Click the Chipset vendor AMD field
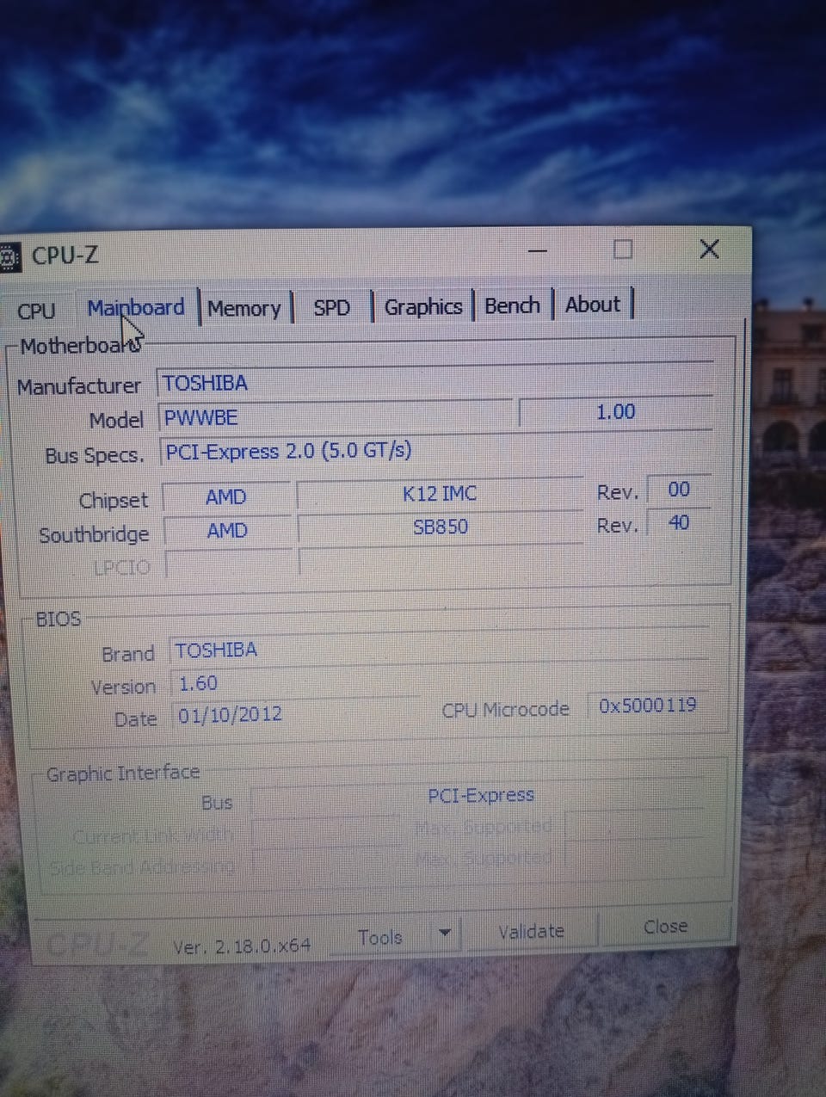Screen dimensions: 826x1097 pos(226,496)
